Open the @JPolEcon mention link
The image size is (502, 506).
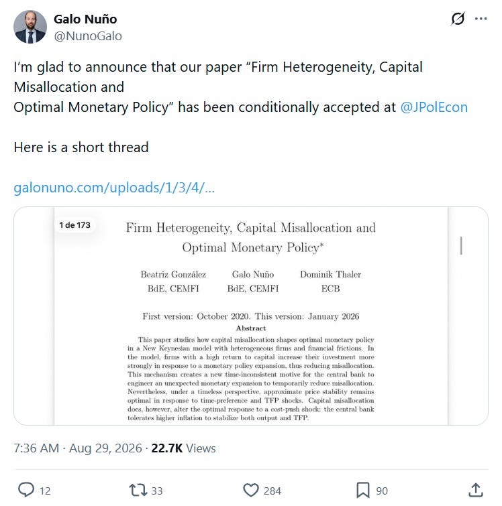pyautogui.click(x=434, y=107)
